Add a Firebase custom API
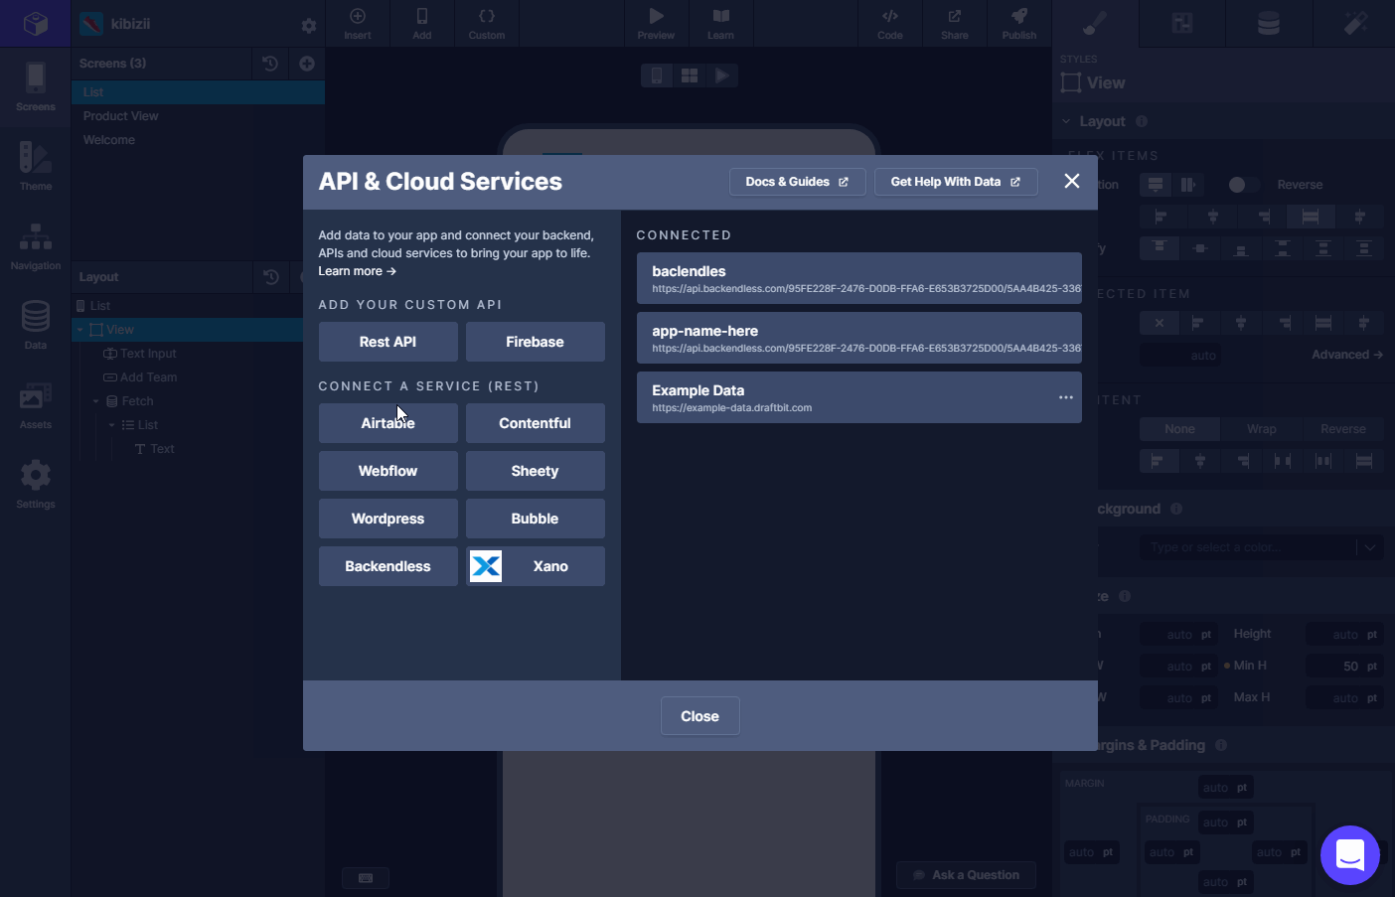 (535, 342)
